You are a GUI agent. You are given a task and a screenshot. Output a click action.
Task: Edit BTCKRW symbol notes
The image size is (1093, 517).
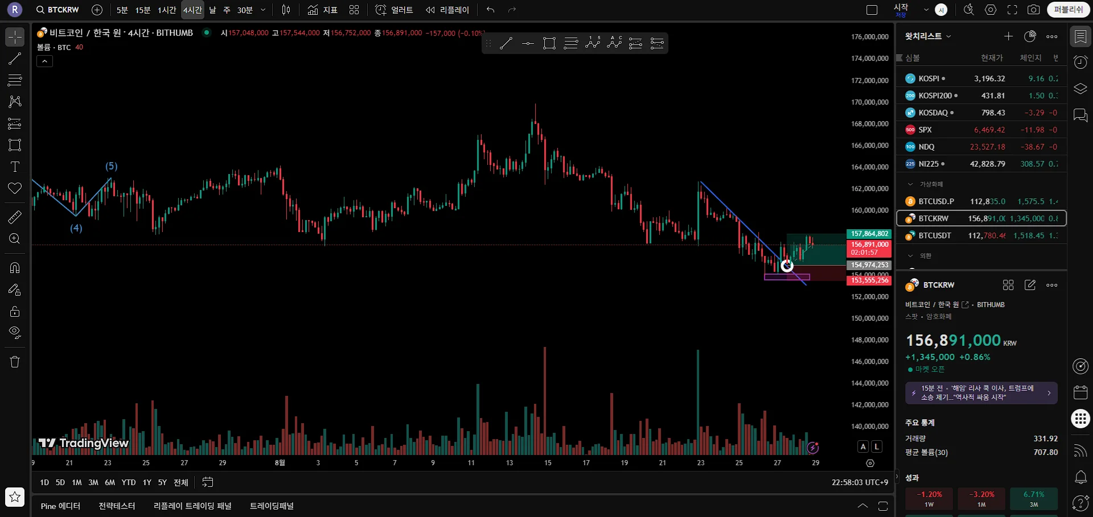coord(1030,285)
